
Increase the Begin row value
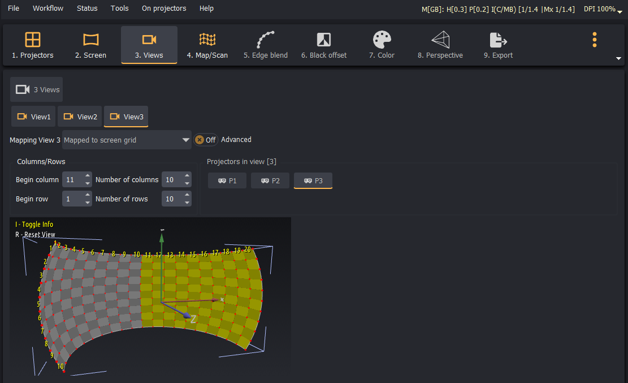(88, 195)
